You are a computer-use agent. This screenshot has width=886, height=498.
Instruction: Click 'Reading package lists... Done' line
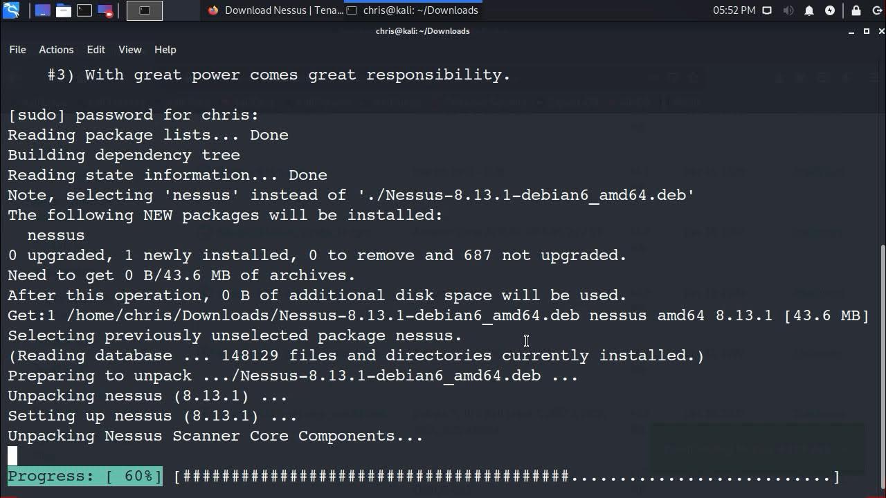(148, 135)
